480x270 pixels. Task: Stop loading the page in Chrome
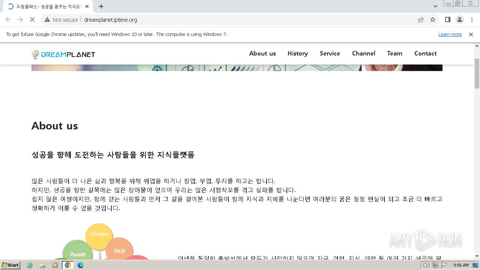point(32,19)
